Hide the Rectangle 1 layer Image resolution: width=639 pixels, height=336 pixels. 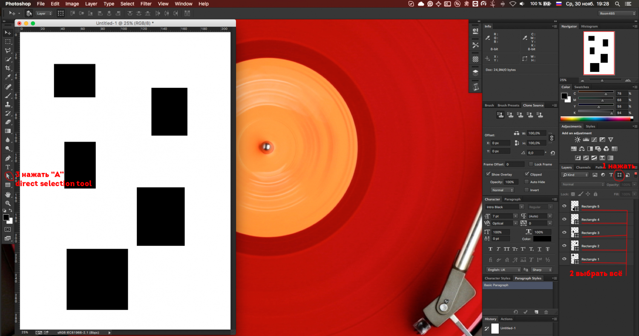coord(564,259)
